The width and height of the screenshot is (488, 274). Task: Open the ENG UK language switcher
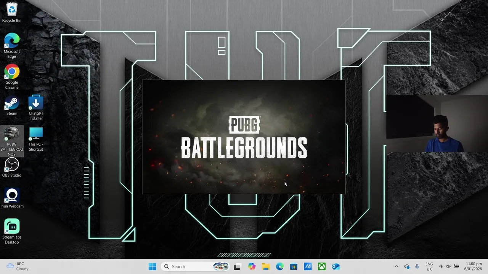click(x=429, y=266)
